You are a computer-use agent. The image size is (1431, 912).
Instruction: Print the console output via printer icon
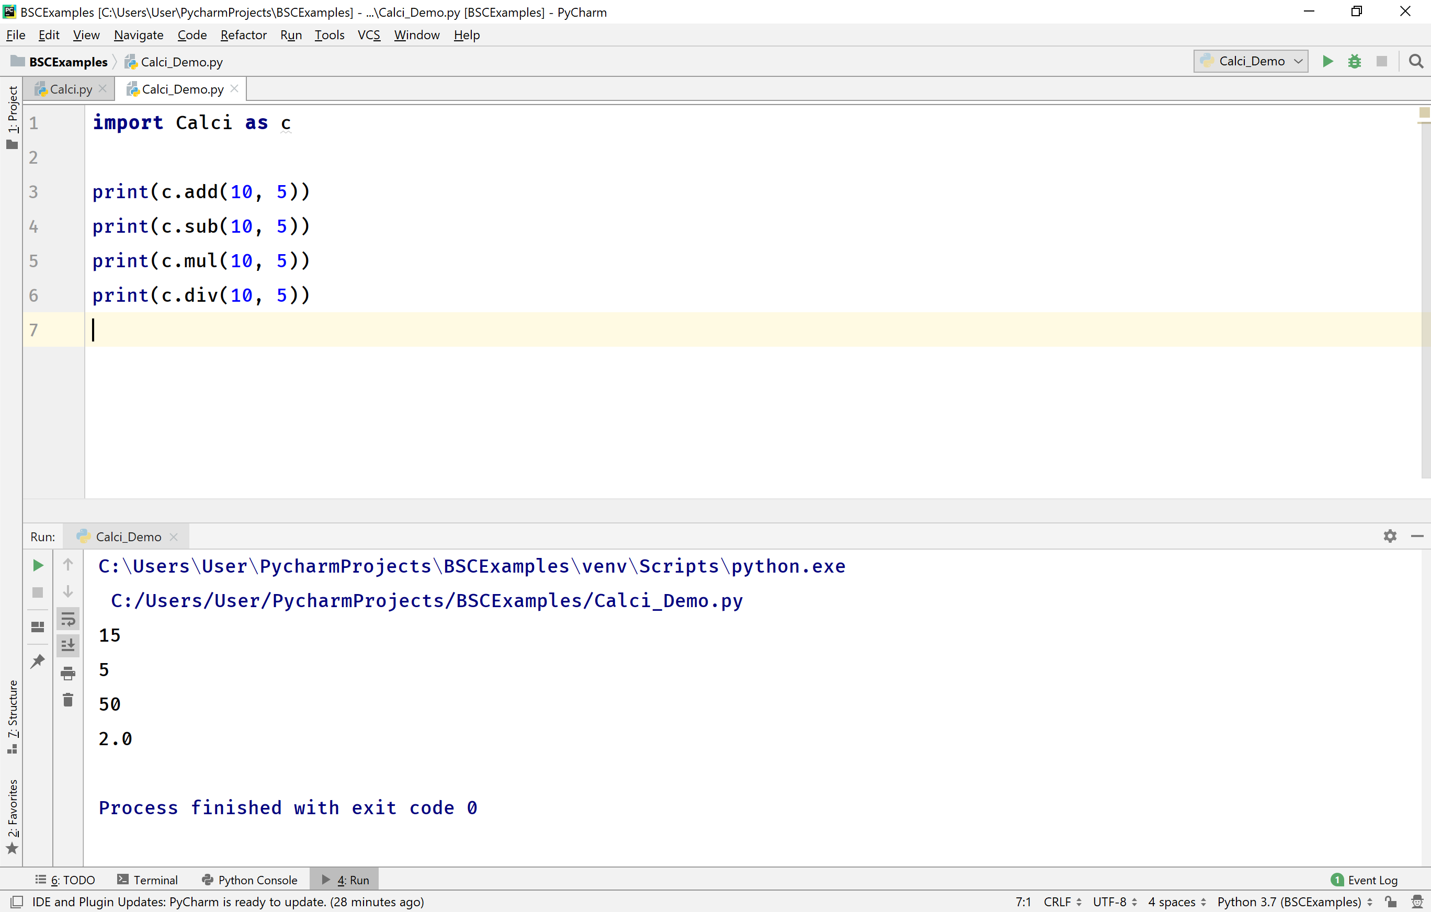point(68,673)
